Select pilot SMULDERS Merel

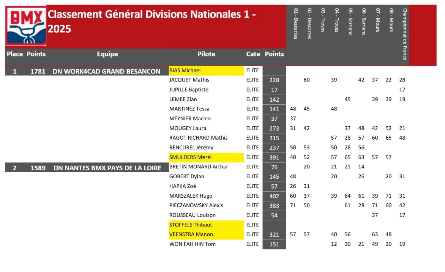coord(206,157)
